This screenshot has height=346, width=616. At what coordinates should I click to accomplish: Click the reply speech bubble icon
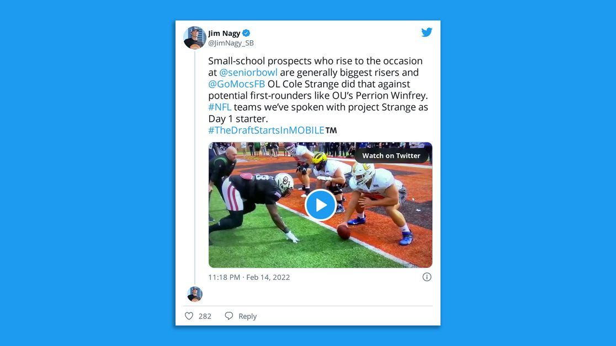click(229, 316)
